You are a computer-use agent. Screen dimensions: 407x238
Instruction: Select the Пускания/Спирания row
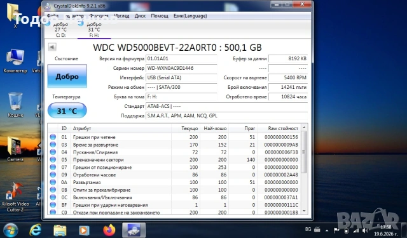[x=174, y=152]
